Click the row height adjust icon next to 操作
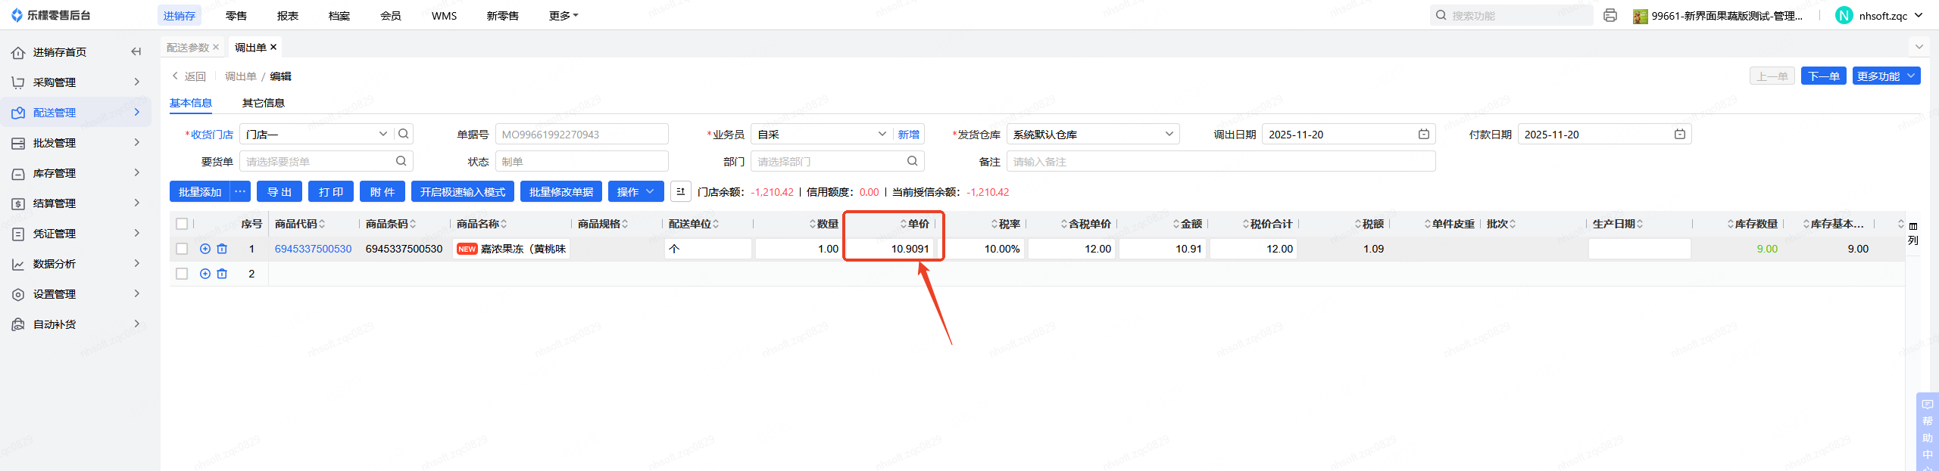Image resolution: width=1939 pixels, height=471 pixels. [x=680, y=192]
